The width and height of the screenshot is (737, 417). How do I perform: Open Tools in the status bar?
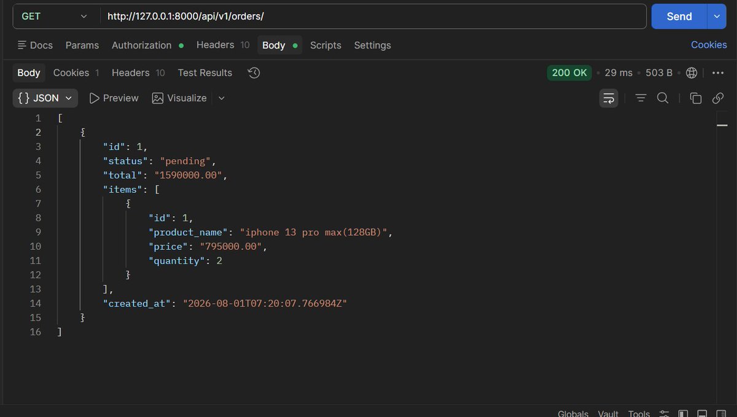tap(639, 413)
